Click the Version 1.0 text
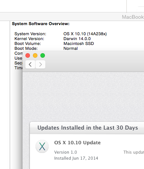144x169 pixels. point(65,152)
